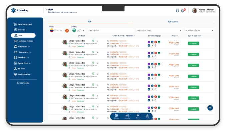Sort by Precio column header
This screenshot has height=133, width=226.
pyautogui.click(x=175, y=36)
